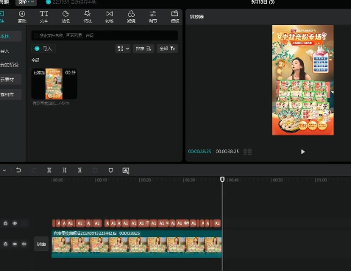Jump to 01:00 on timeline ruler
351x271 pixels.
[321, 180]
